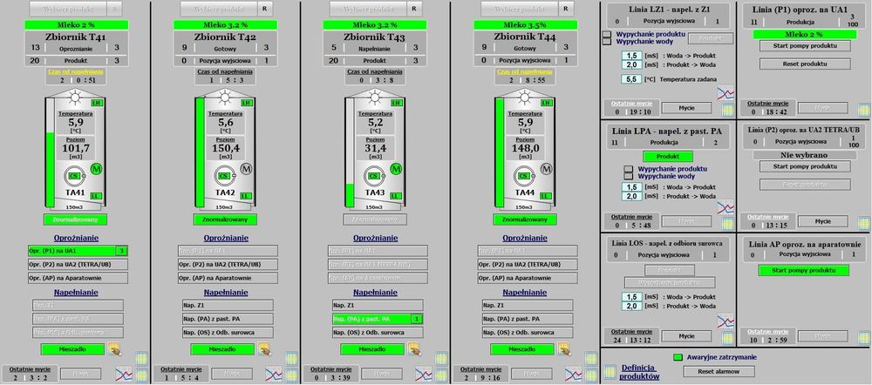
Task: Check Wypychanie wody in Linia LPA
Action: click(x=629, y=176)
